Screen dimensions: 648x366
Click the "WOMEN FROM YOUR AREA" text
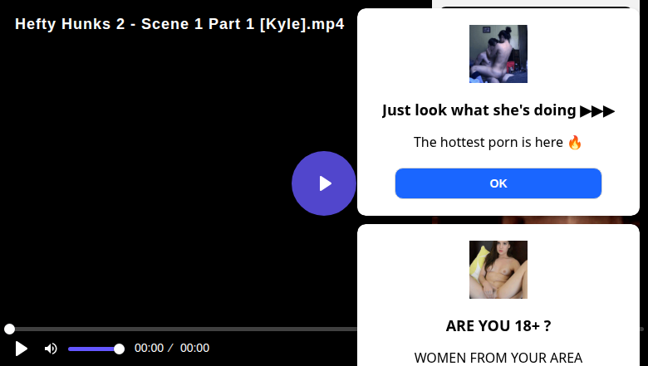coord(498,358)
